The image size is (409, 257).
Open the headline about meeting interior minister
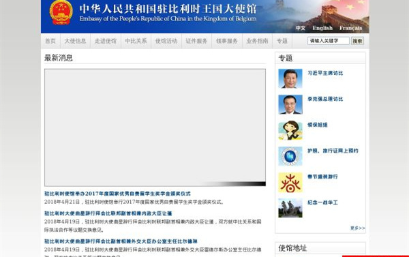coord(108,213)
